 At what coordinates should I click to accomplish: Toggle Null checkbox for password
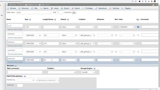(x=116, y=60)
